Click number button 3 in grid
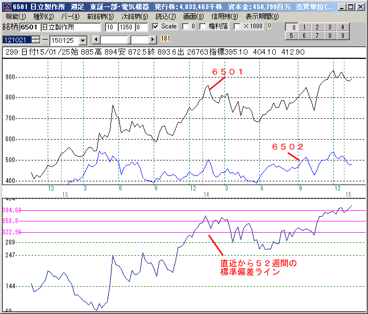Image resolution: width=368 pixels, height=314 pixels. tap(330, 27)
